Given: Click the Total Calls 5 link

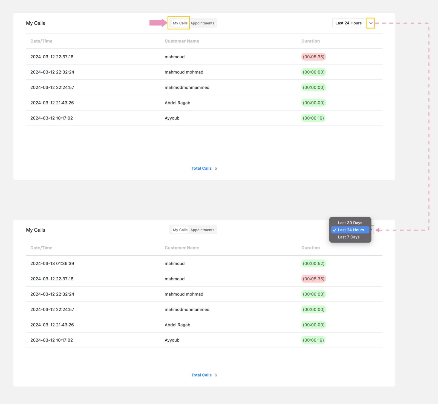Looking at the screenshot, I should coord(201,168).
